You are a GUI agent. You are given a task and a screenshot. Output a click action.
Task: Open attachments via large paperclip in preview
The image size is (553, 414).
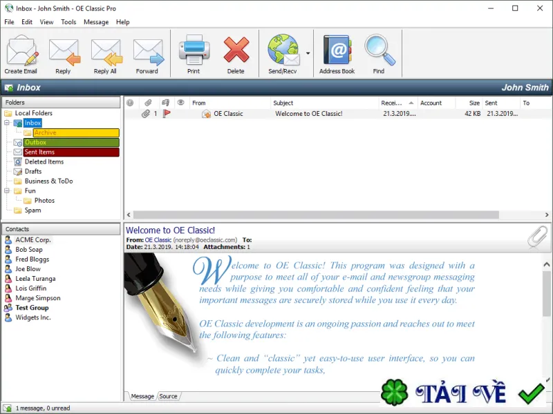pyautogui.click(x=538, y=237)
